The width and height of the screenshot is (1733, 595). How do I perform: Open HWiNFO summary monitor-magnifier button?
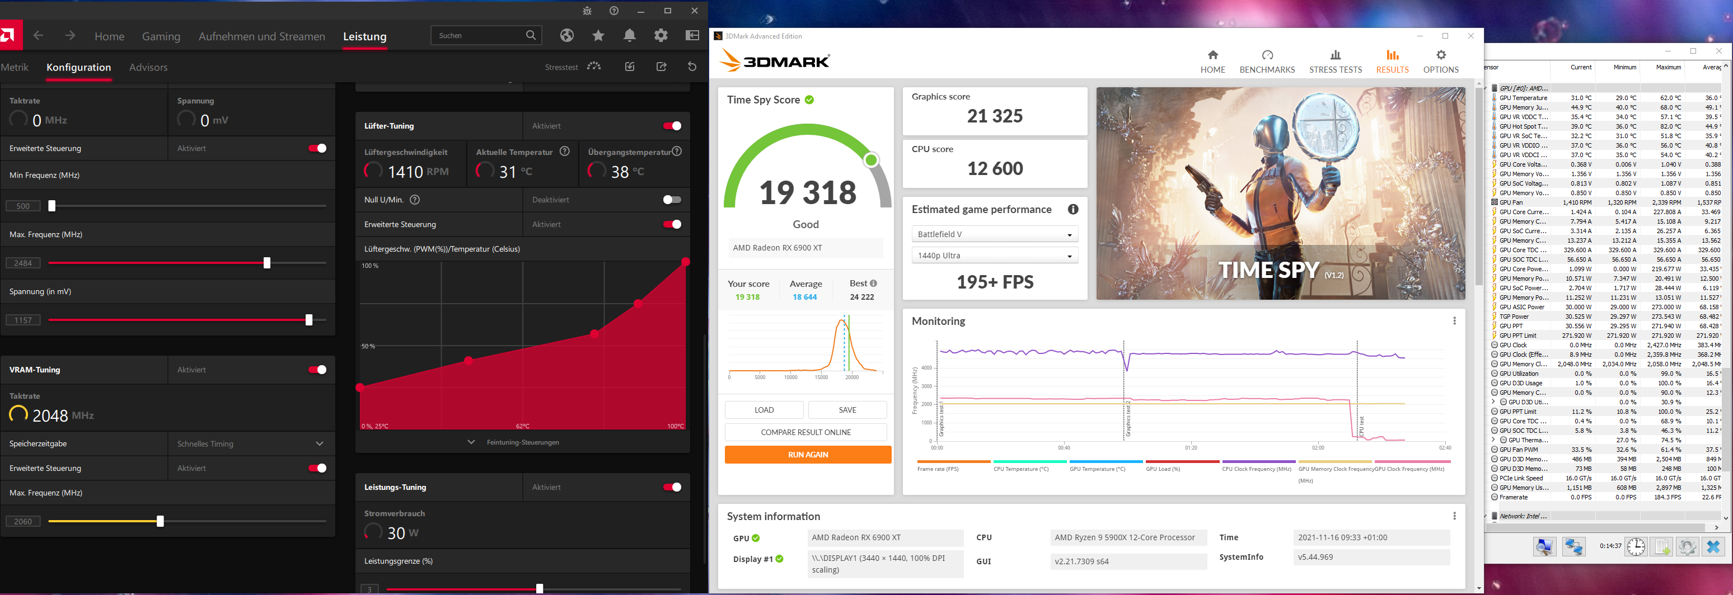1544,546
